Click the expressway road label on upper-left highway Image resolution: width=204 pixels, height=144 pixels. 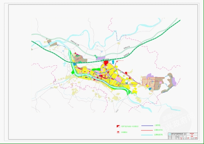tap(75, 43)
